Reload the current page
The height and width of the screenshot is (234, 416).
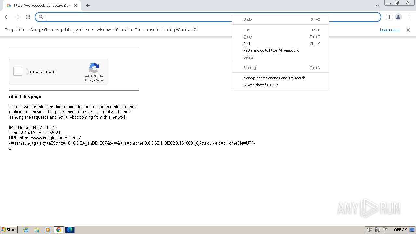tap(28, 17)
